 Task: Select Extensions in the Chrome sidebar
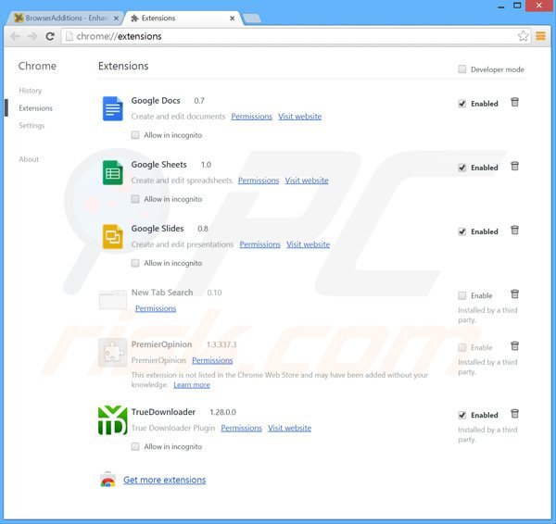pos(35,108)
